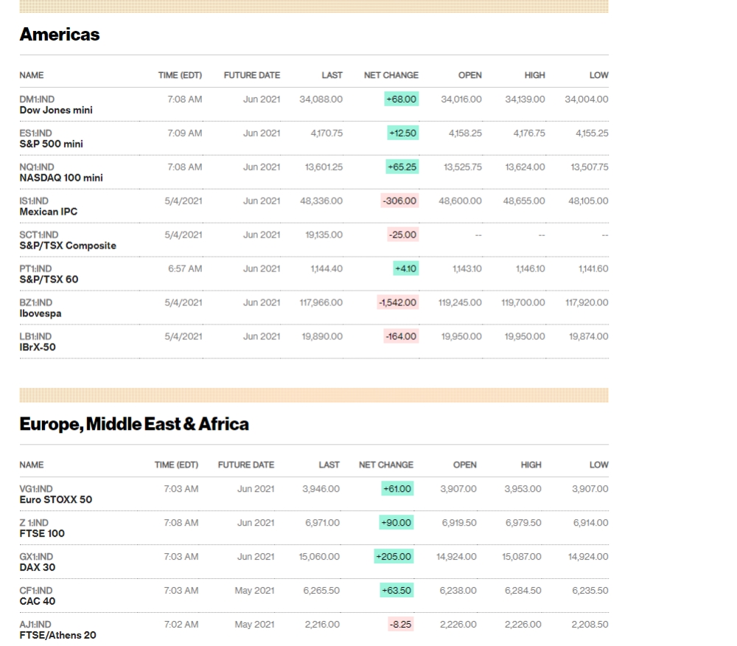Click the +65.25 net change badge
Viewport: 737px width, 646px height.
402,167
